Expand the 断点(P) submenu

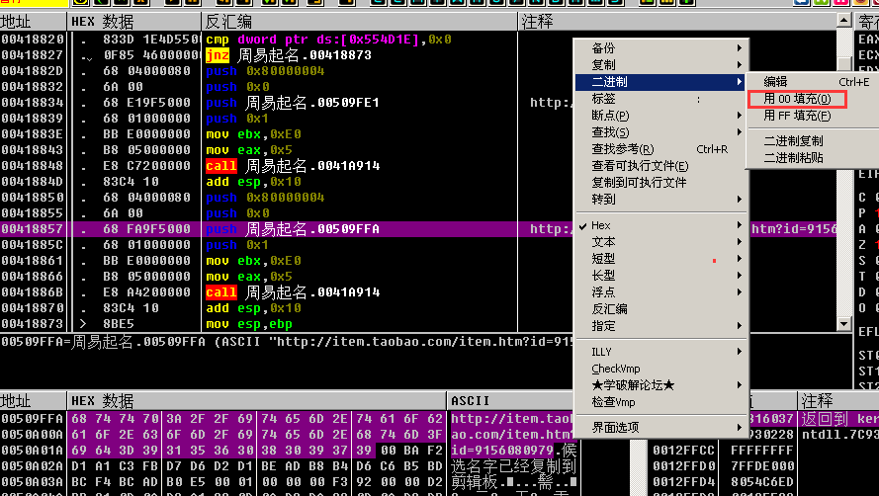point(661,116)
